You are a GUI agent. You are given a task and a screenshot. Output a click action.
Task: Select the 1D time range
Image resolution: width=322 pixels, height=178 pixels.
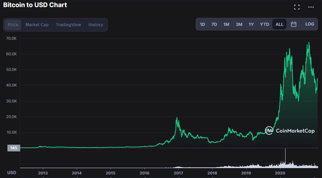coord(203,24)
